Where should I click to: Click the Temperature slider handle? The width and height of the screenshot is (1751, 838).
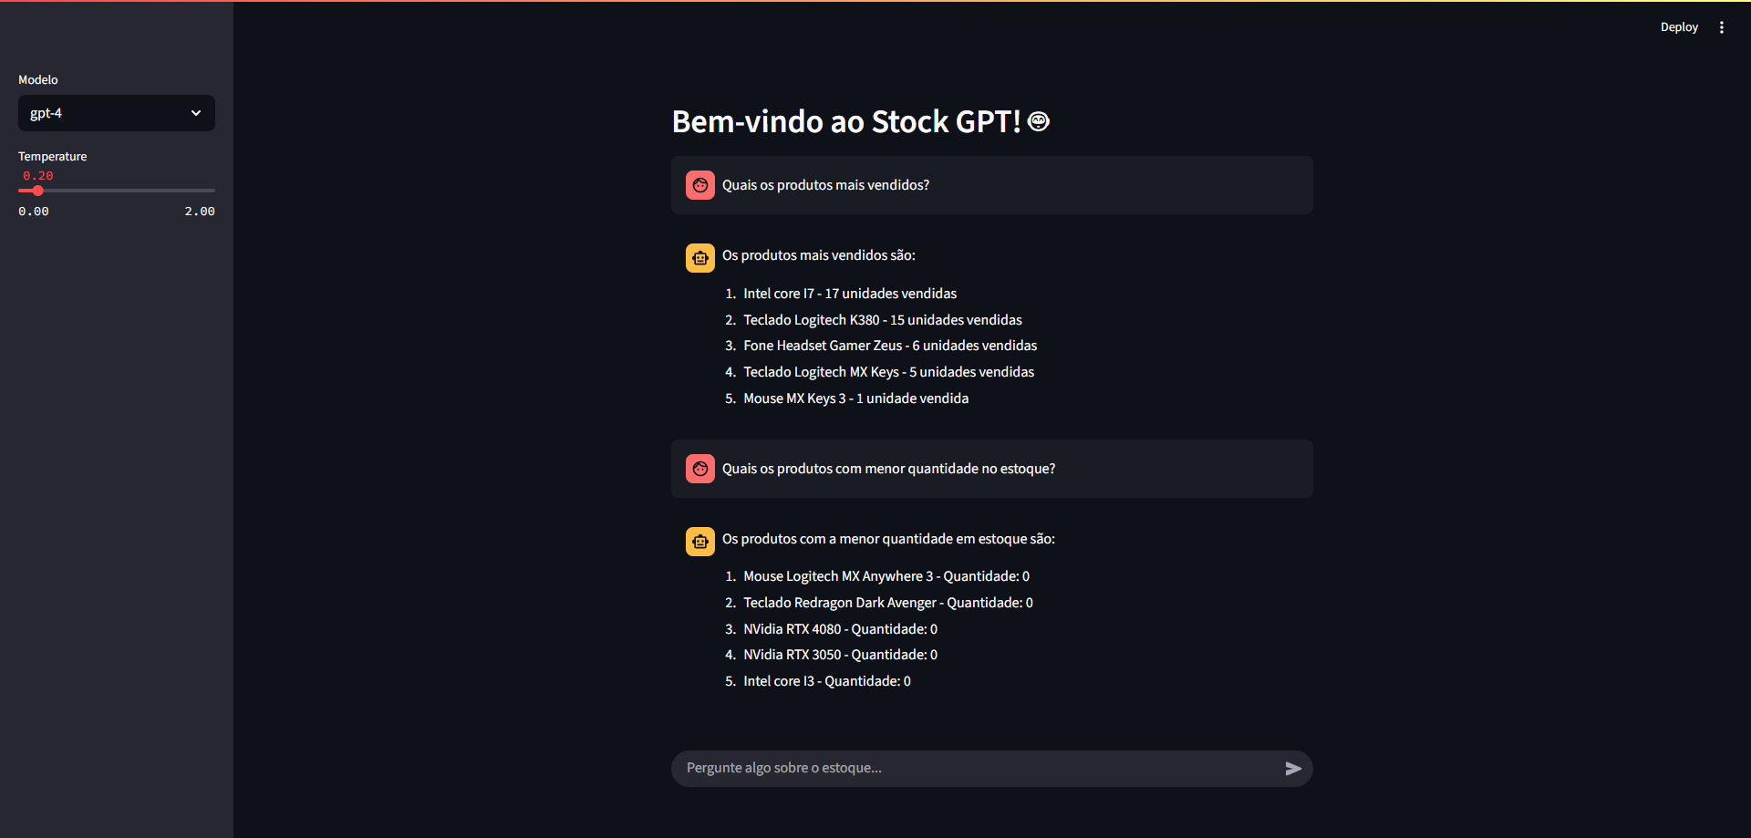(x=37, y=191)
